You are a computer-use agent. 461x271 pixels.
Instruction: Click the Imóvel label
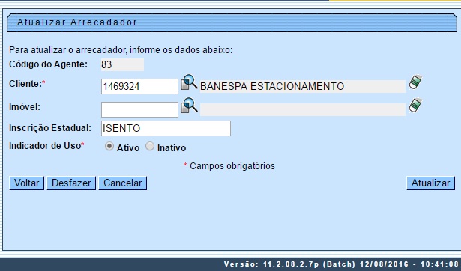pyautogui.click(x=25, y=107)
